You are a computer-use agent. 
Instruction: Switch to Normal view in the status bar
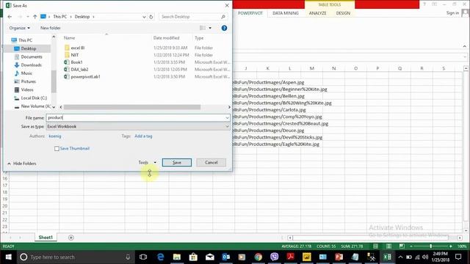coord(375,246)
